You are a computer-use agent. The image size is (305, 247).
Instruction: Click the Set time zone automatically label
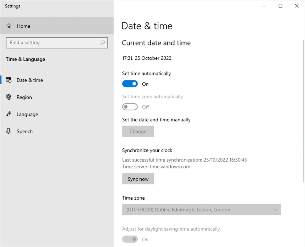tap(153, 96)
